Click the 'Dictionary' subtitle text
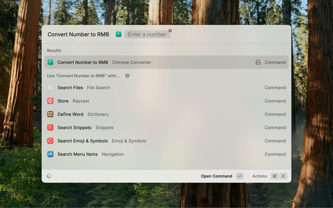This screenshot has width=333, height=208. (x=98, y=114)
